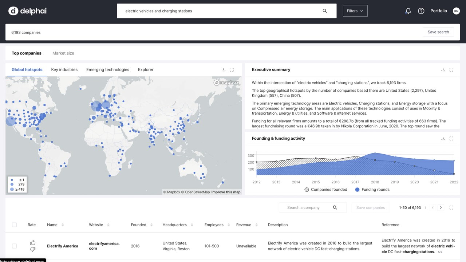The image size is (466, 262).
Task: Expand Founding & funding activity chart fullscreen
Action: 451,139
